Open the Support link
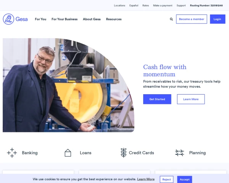 click(x=181, y=6)
